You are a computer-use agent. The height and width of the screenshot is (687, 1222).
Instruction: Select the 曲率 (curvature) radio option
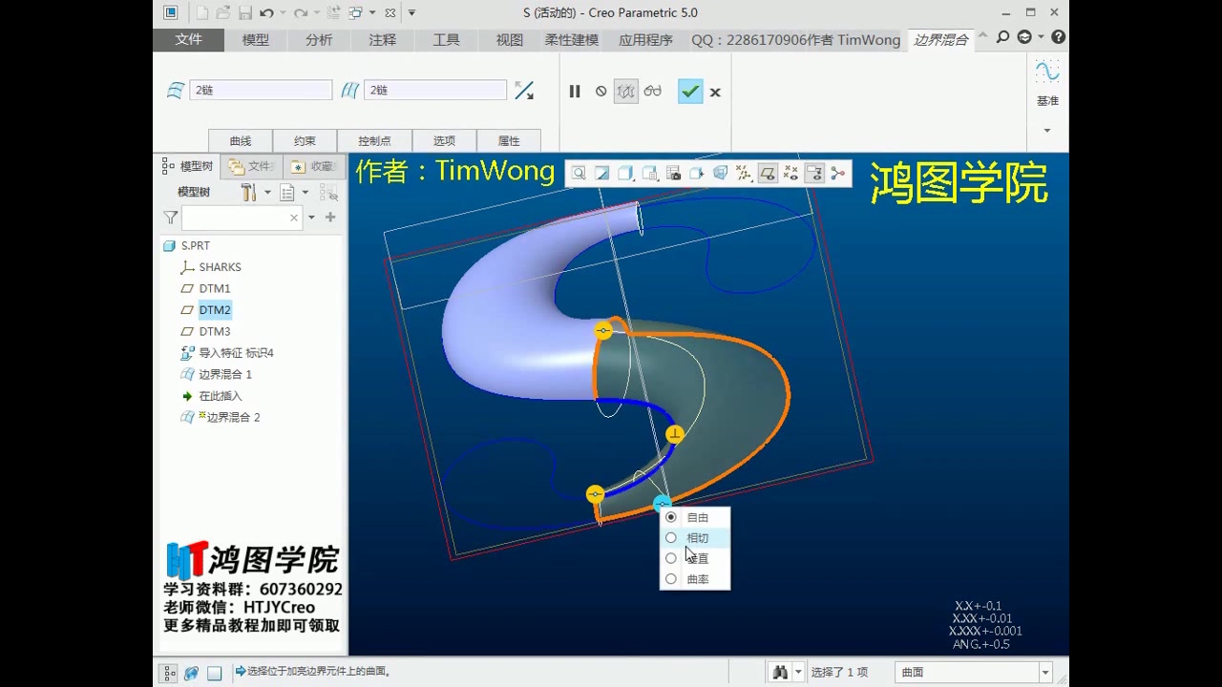click(x=697, y=578)
